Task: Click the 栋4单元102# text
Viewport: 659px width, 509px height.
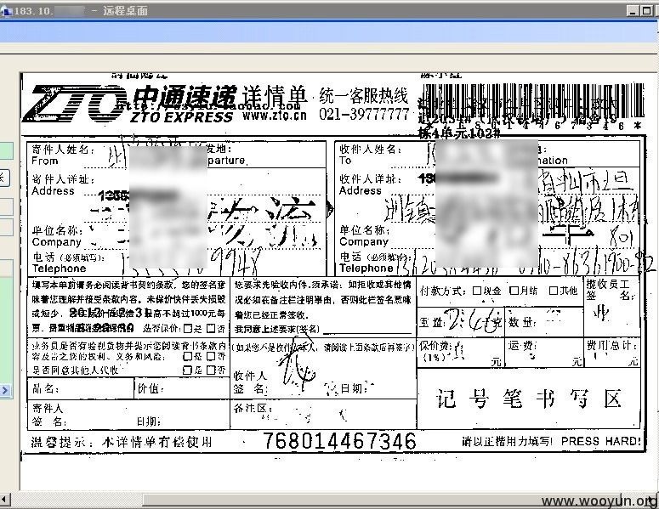Action: [x=458, y=133]
